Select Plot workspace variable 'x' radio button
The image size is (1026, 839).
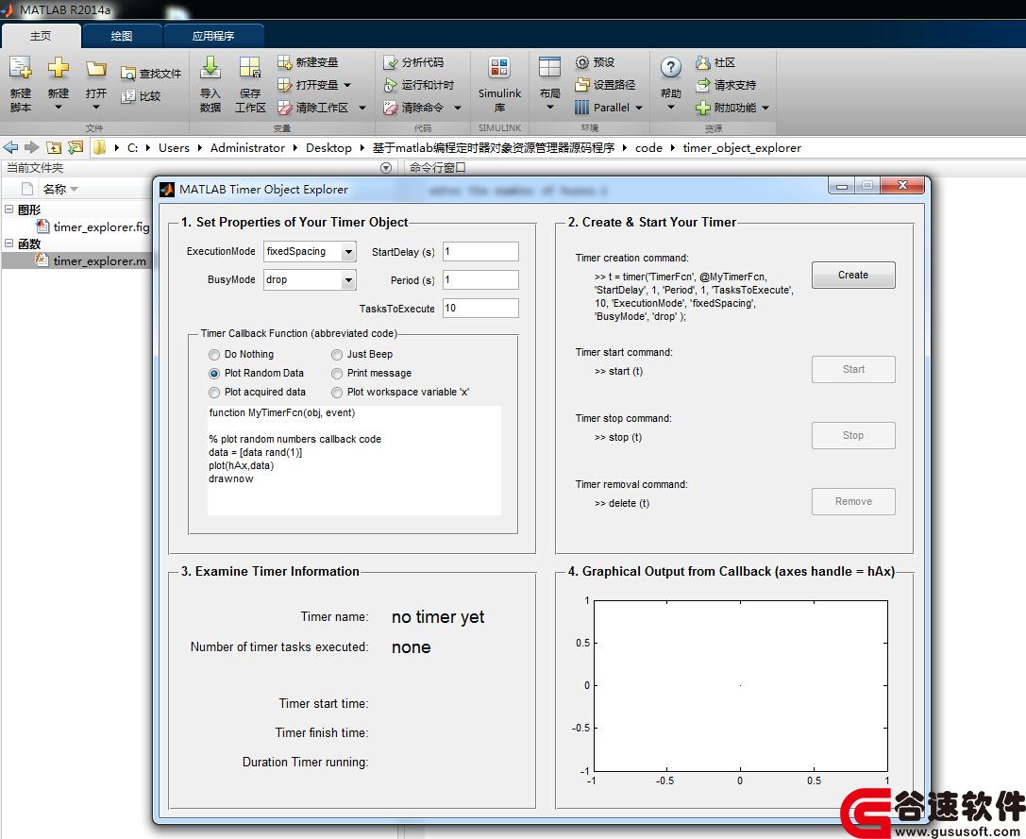tap(336, 393)
